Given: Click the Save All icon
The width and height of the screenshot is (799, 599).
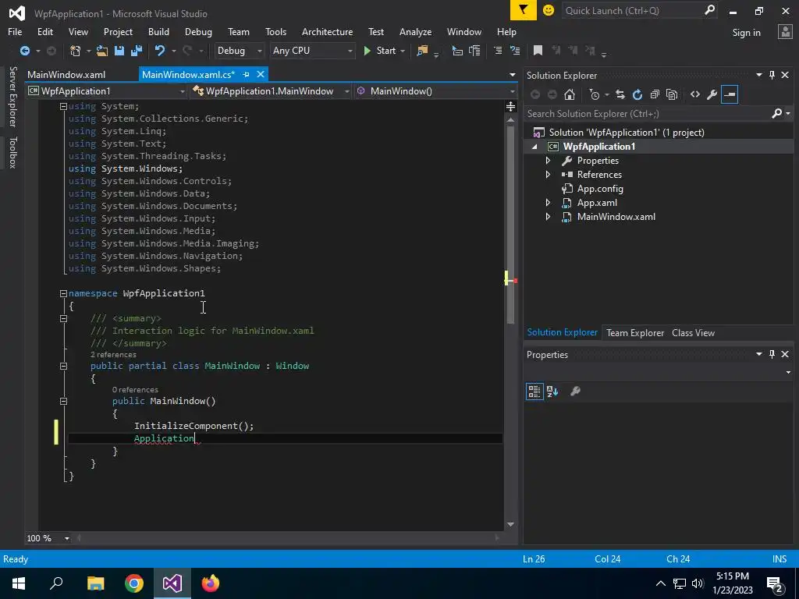Looking at the screenshot, I should coord(137,51).
